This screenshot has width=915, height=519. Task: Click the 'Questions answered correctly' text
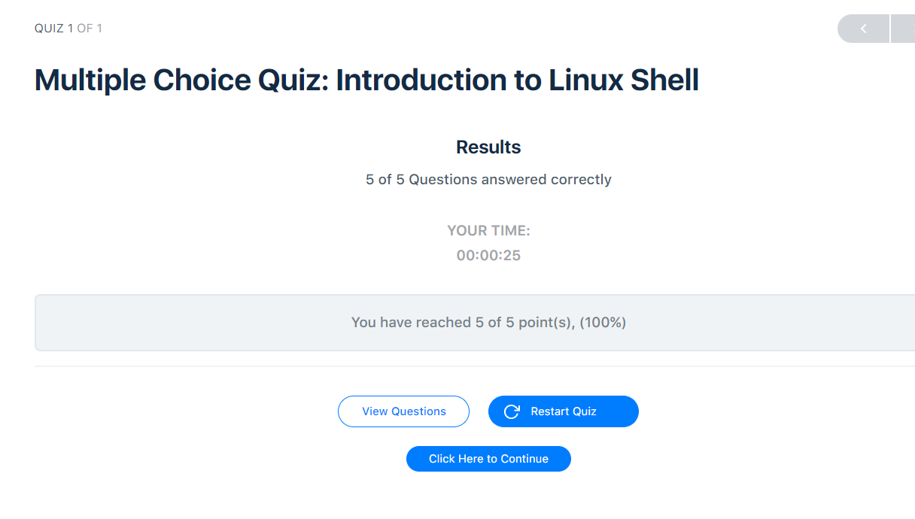pos(510,180)
